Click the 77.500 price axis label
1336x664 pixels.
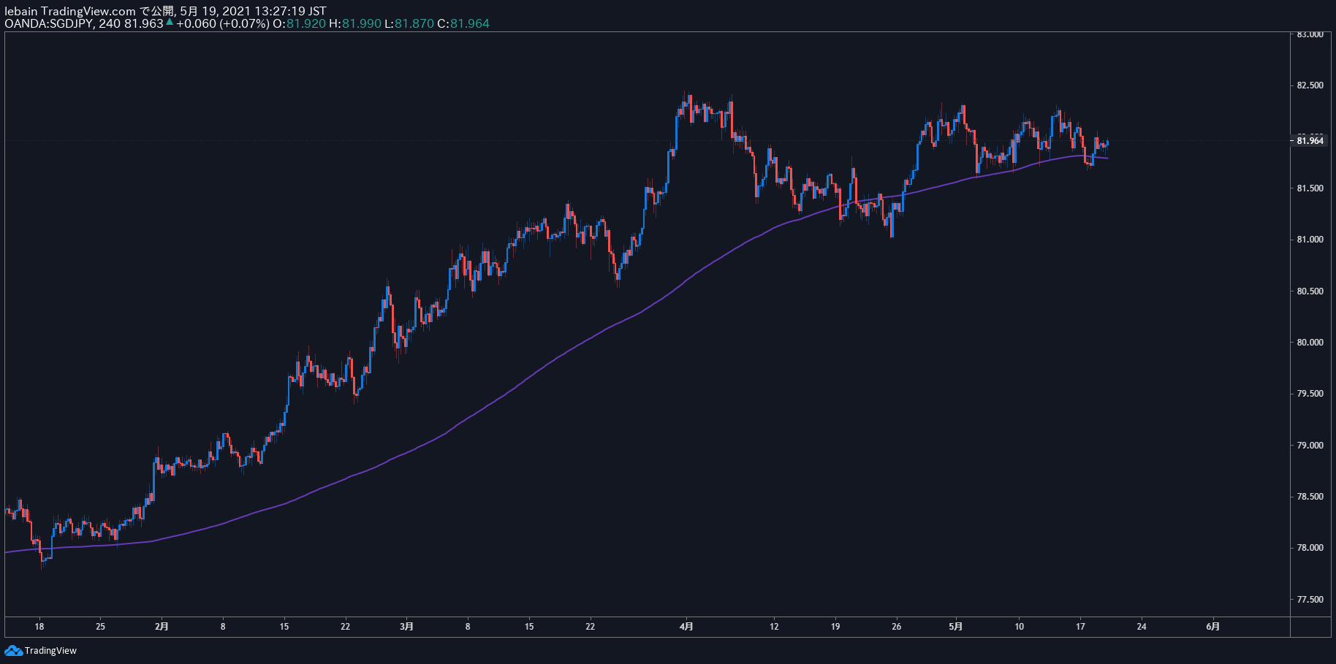[x=1310, y=600]
